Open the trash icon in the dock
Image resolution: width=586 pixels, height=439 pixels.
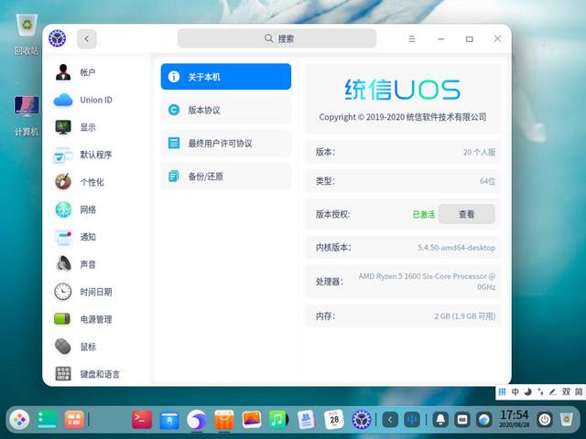(x=567, y=420)
